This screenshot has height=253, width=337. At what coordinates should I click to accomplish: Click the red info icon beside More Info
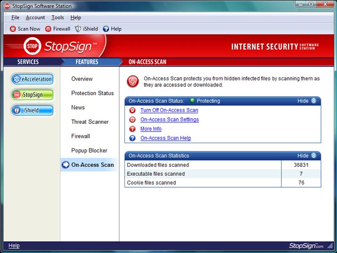(132, 129)
